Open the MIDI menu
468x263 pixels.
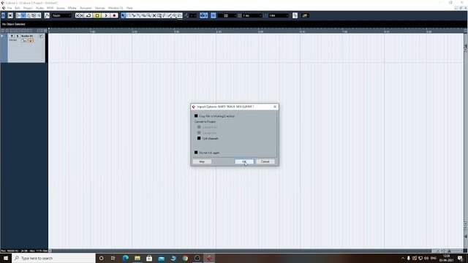pos(50,8)
